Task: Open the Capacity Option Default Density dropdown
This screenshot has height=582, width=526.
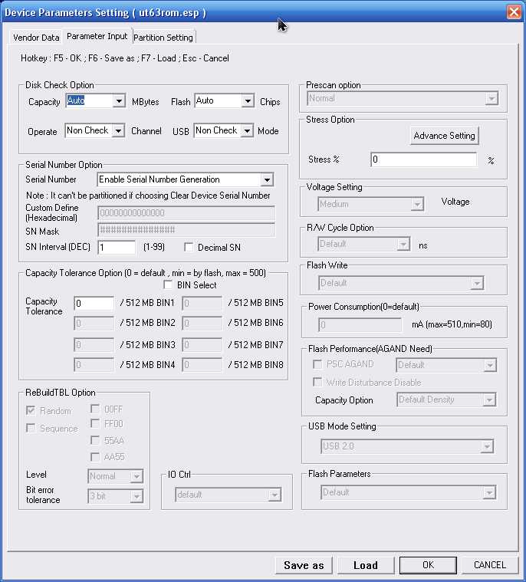Action: tap(489, 400)
